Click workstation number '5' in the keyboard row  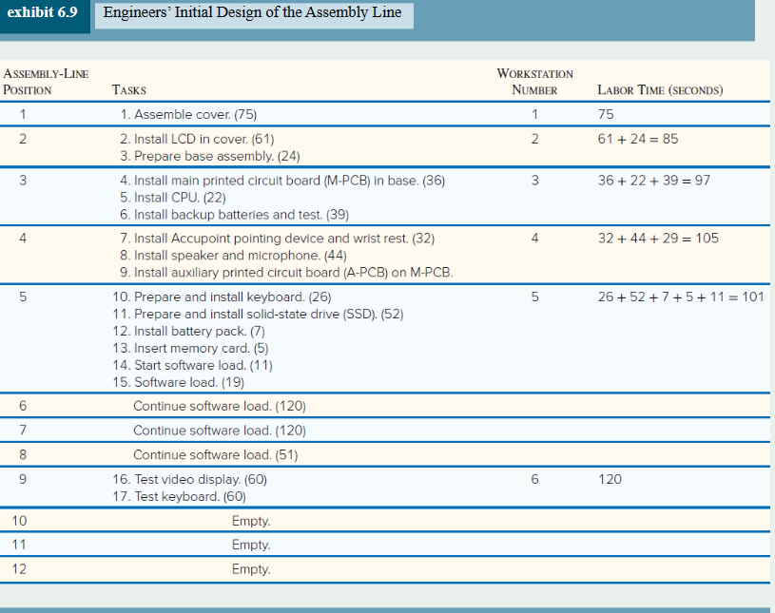534,297
